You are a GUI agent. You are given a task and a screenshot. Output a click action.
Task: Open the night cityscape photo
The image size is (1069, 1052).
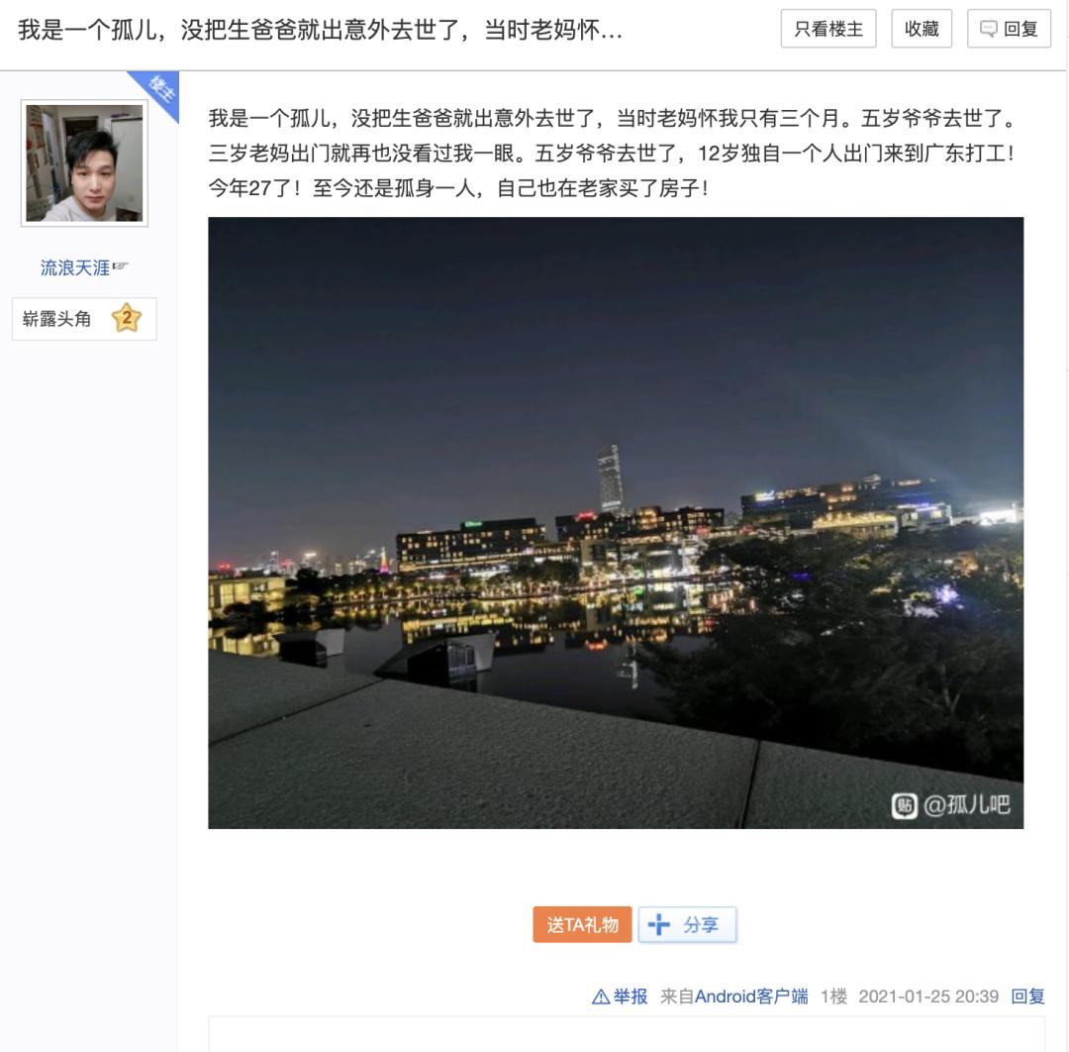[616, 523]
